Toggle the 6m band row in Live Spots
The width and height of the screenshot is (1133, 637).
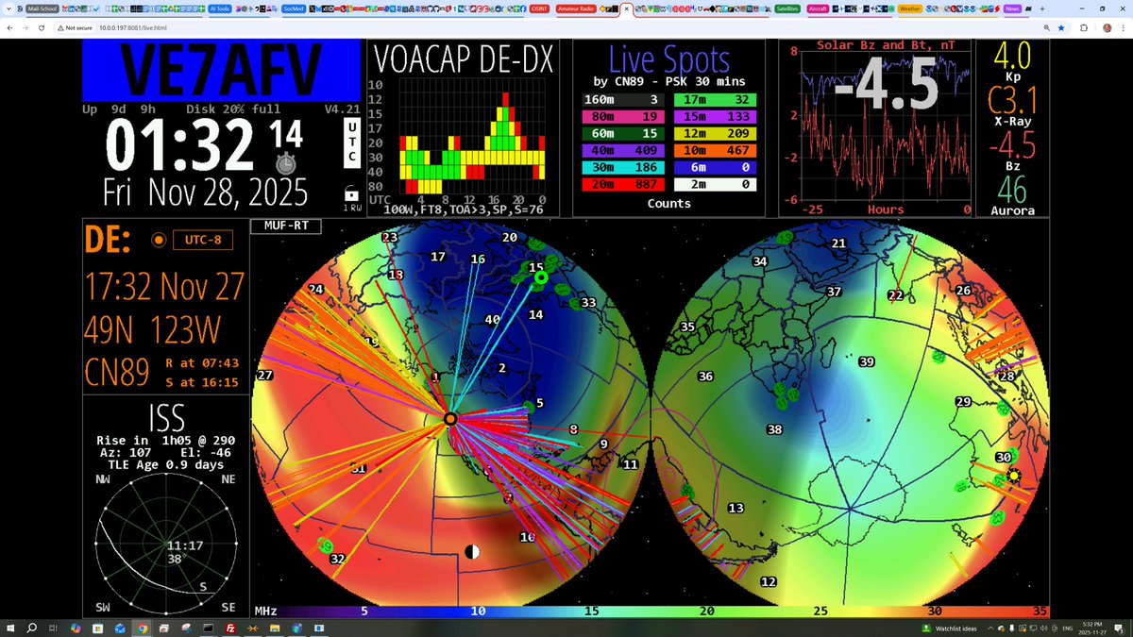pos(714,168)
